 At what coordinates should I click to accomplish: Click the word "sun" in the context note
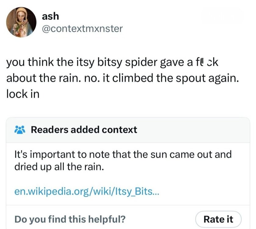[x=167, y=154]
